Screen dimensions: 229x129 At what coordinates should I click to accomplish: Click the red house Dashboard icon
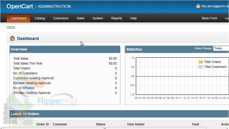click(x=12, y=38)
